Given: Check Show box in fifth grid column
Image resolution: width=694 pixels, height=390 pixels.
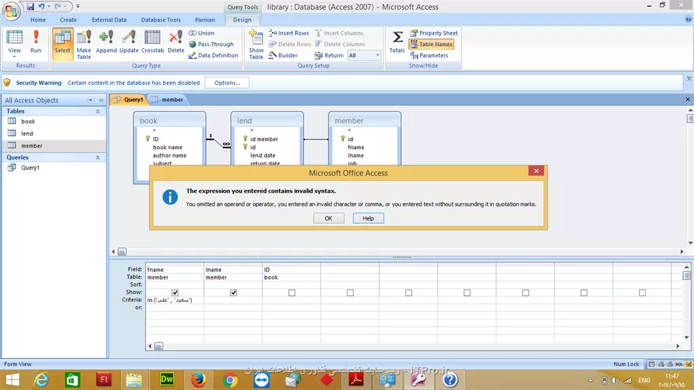Looking at the screenshot, I should coord(409,292).
